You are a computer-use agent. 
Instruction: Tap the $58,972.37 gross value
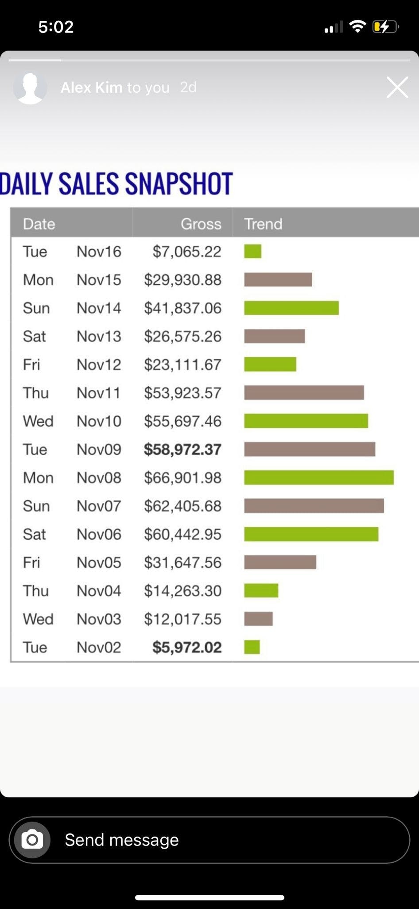click(x=182, y=449)
